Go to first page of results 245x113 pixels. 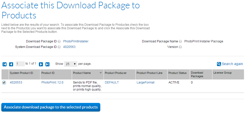4,64
